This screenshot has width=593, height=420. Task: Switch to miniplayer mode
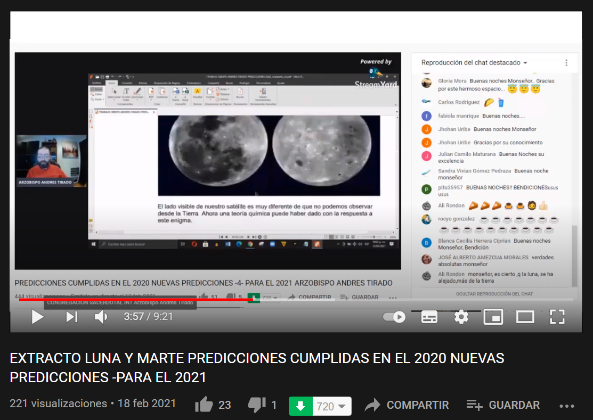493,317
